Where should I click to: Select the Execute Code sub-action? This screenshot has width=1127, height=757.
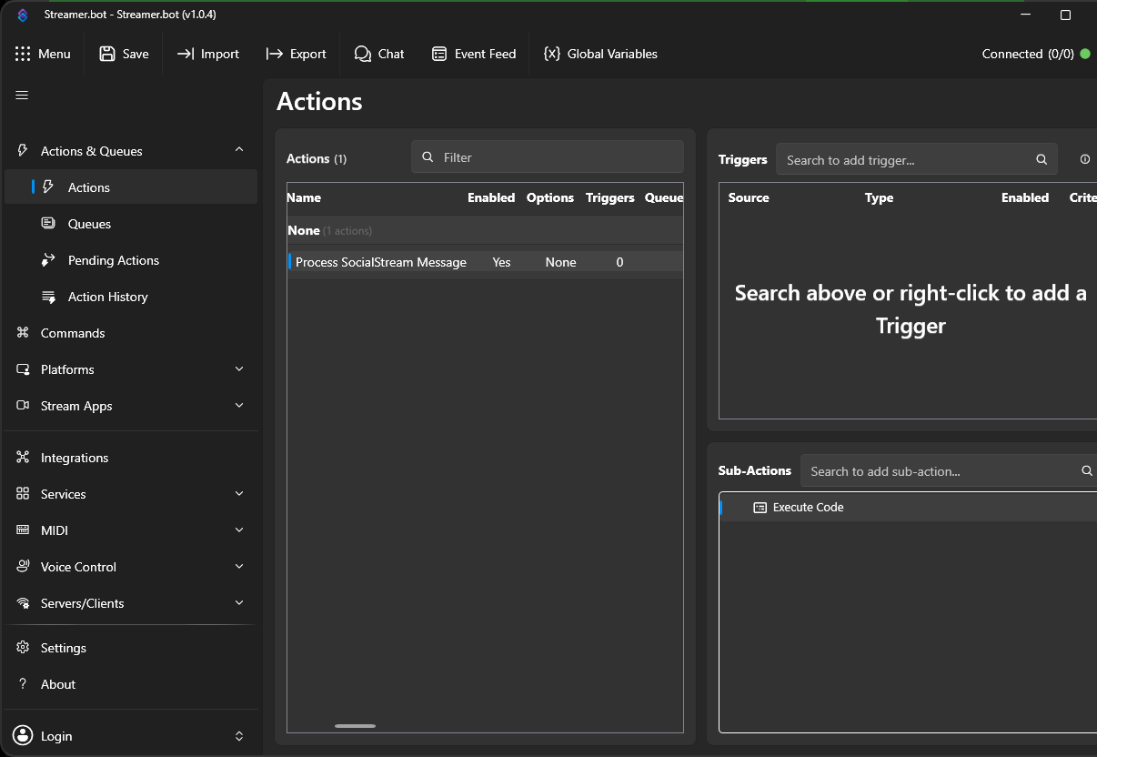click(x=808, y=507)
